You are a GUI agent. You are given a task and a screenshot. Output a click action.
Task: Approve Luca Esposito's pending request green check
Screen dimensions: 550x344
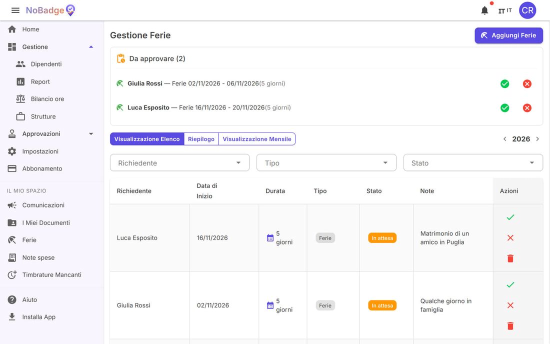point(505,108)
